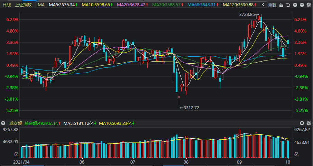This screenshot has height=166, width=313.
Task: Open main chart settings gear
Action: click(308, 5)
